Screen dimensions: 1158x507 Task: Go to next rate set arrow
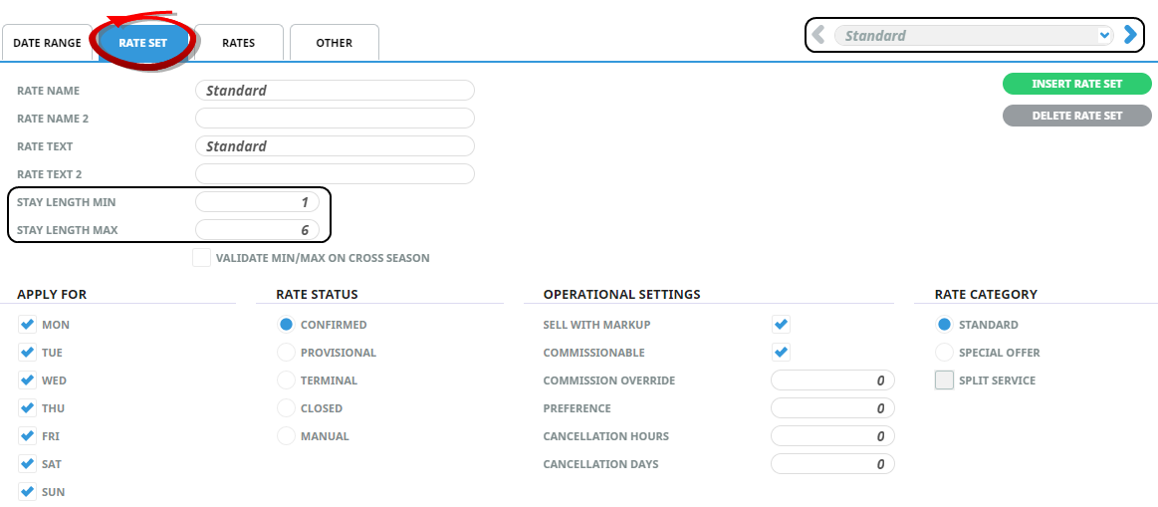click(x=1130, y=36)
